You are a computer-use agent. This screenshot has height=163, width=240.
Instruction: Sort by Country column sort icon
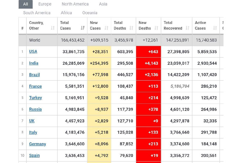pos(53,28)
